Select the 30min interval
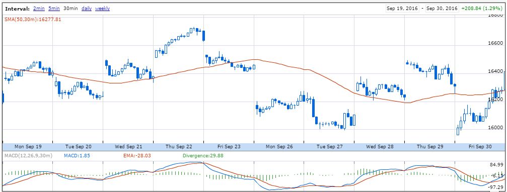507x192 pixels. click(x=70, y=9)
